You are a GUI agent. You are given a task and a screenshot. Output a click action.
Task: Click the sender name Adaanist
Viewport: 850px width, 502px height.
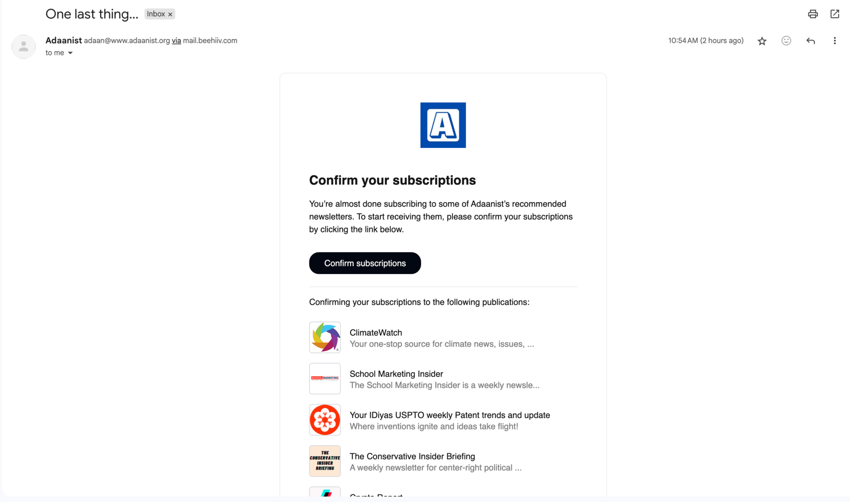[x=64, y=40]
